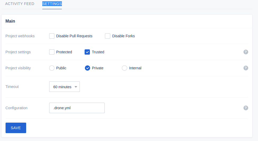The image size is (258, 141).
Task: Show help tooltip for Configuration field
Action: [246, 108]
